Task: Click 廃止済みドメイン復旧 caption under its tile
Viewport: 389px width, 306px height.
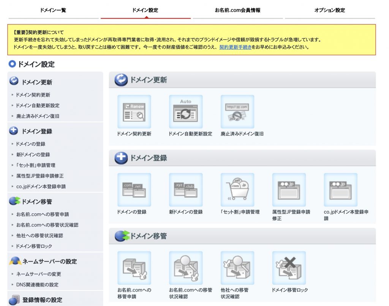Action: tap(242, 134)
